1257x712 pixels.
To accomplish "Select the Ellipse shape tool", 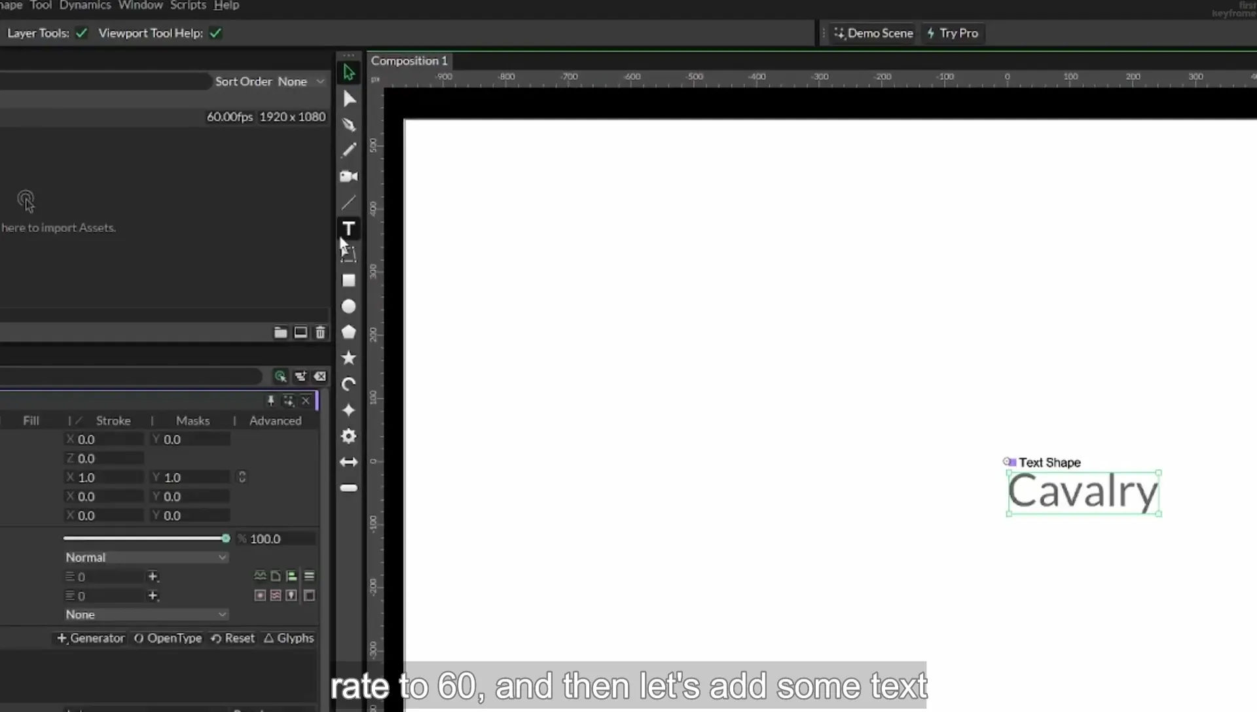I will 349,306.
